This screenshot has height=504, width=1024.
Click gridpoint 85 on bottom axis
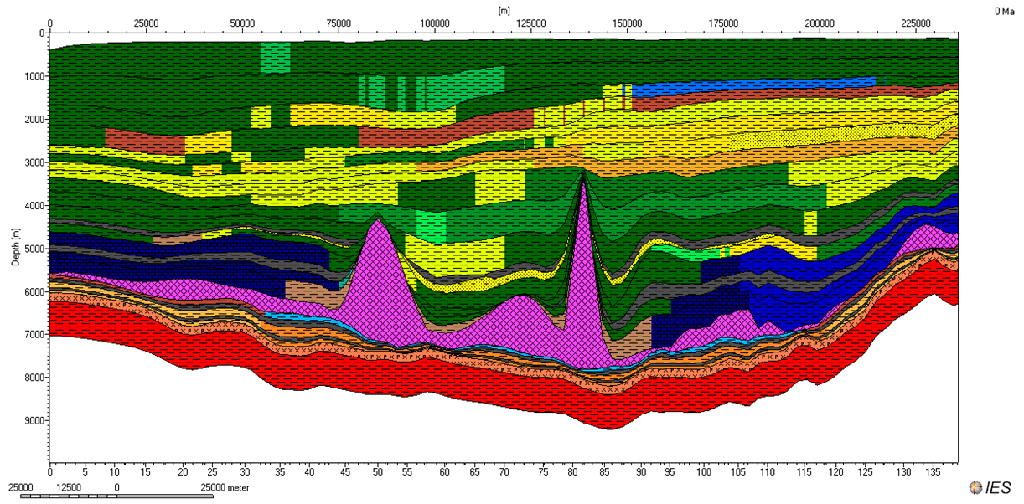605,472
